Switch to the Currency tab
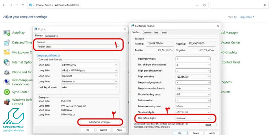Viewport: 271px width, 135px height. coord(147,32)
